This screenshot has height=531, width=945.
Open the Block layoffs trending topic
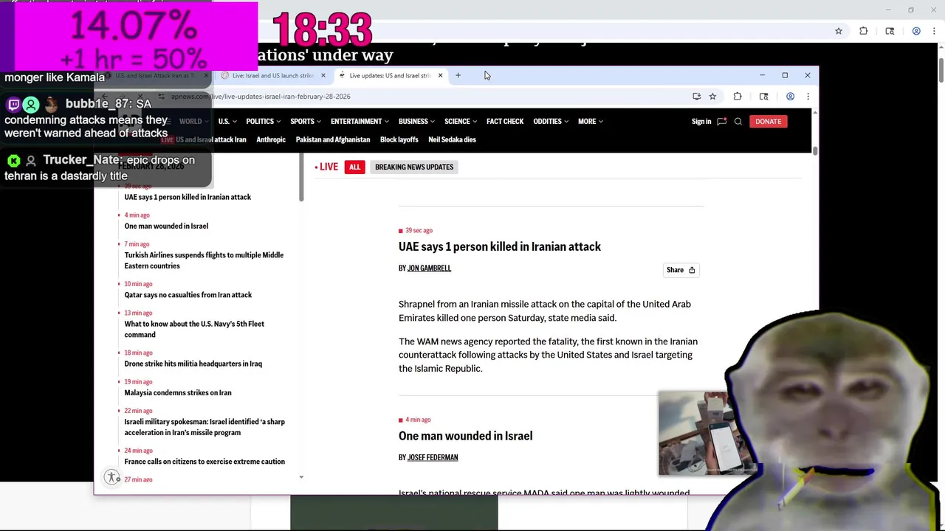tap(399, 140)
